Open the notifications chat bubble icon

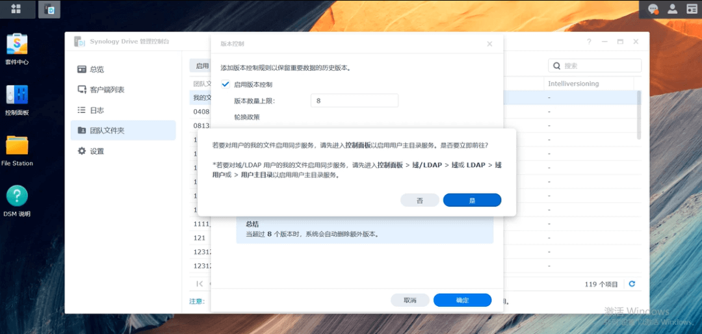(x=654, y=9)
